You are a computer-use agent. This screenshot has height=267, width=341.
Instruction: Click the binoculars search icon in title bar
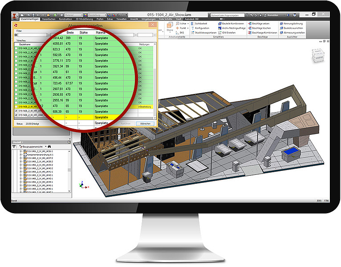247,15
